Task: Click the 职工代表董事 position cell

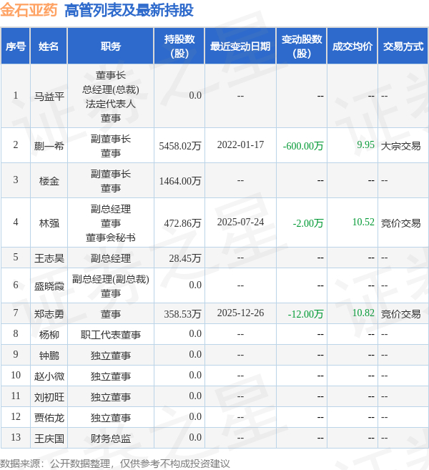Action: point(111,335)
